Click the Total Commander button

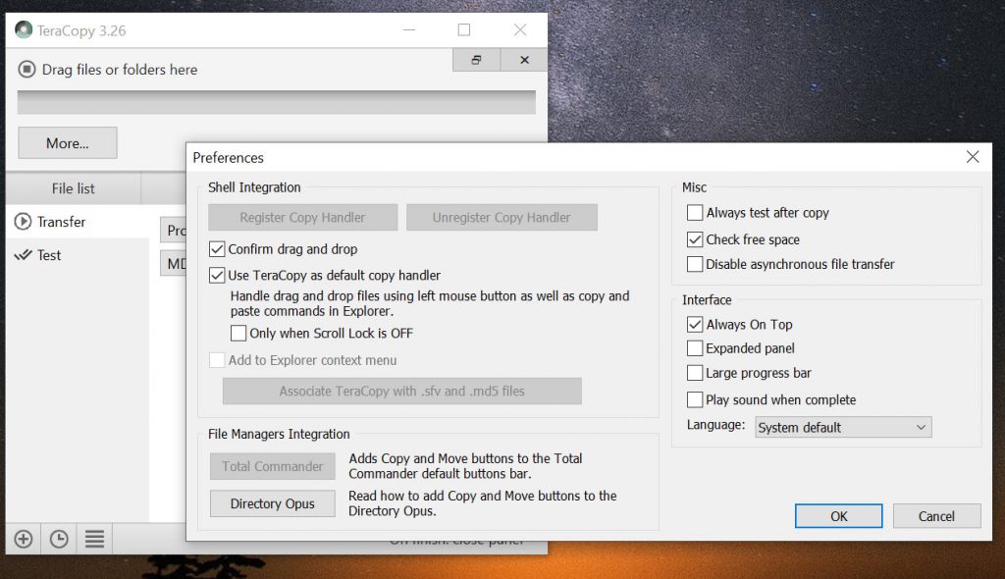point(273,467)
